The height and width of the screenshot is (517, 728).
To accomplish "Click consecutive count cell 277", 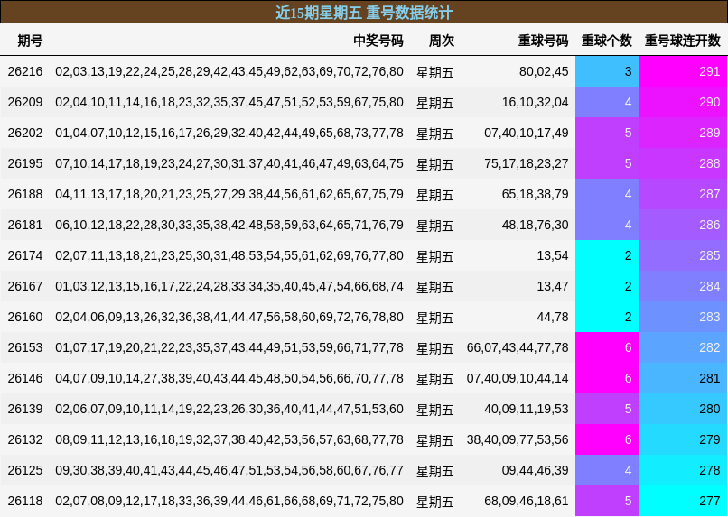I will coord(683,501).
